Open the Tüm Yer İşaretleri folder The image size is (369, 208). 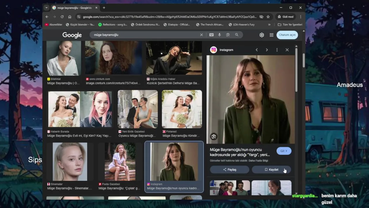click(290, 25)
